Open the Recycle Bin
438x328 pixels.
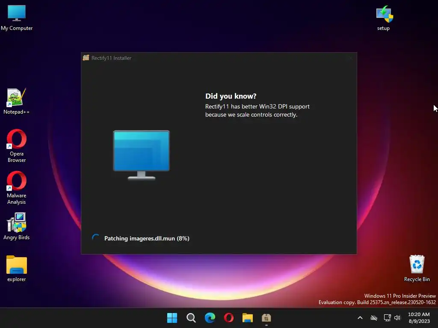[x=417, y=268]
